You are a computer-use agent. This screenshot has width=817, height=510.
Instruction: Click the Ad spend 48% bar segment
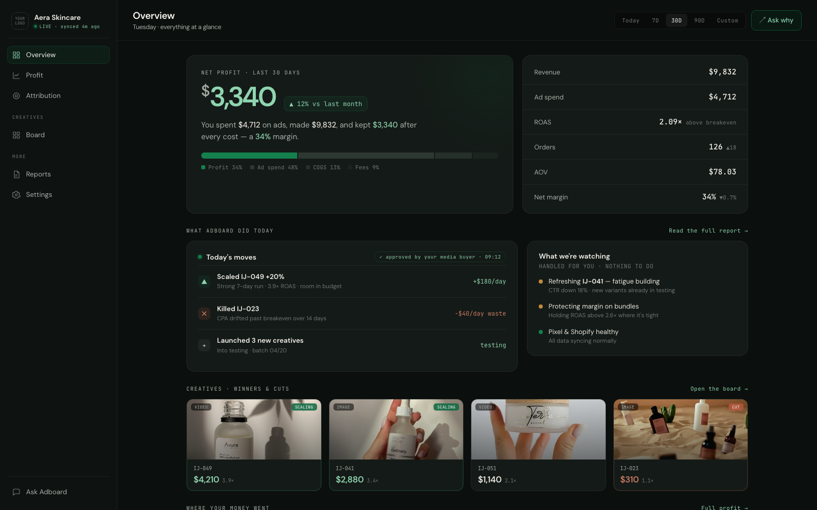(366, 156)
